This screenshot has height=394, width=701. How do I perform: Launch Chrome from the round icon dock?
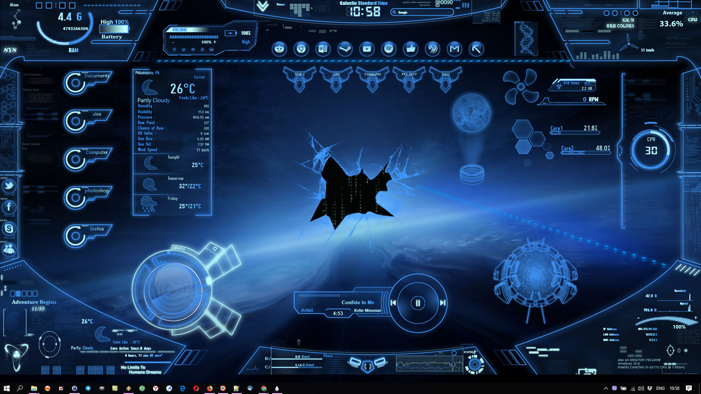[302, 49]
